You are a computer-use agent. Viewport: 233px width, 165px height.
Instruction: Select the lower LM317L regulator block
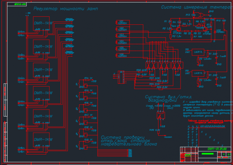pyautogui.click(x=198, y=73)
